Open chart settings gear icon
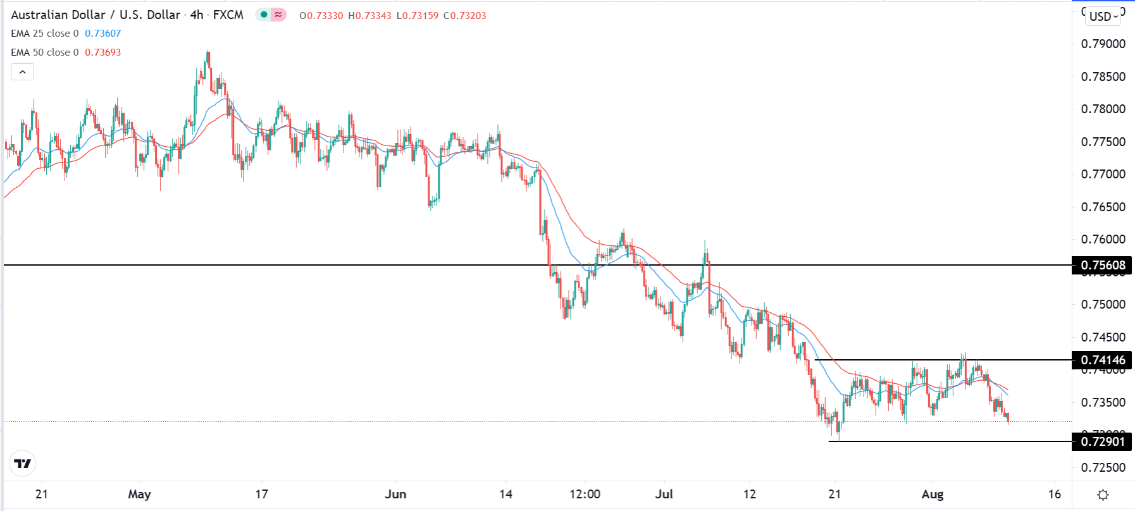1135x511 pixels. [1103, 495]
